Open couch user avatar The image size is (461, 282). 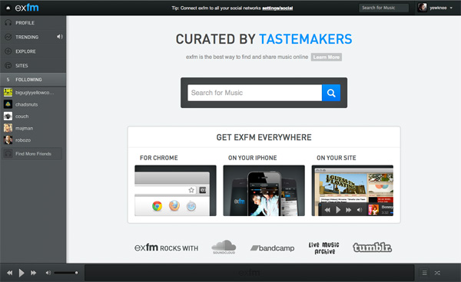[8, 116]
